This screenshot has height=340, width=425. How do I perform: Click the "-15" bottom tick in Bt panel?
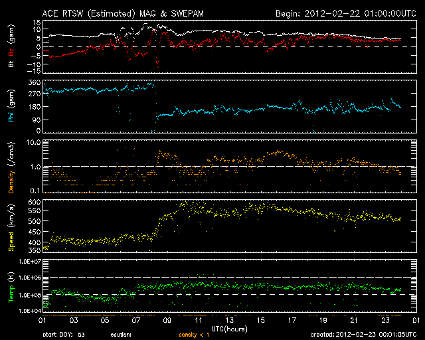coord(35,71)
